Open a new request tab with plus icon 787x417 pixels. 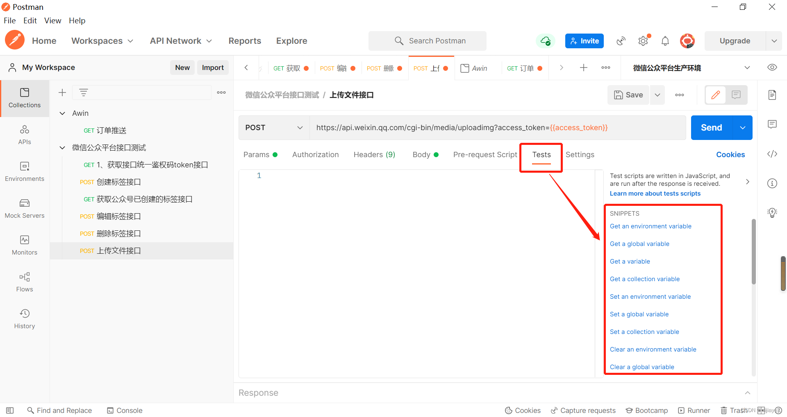[584, 68]
